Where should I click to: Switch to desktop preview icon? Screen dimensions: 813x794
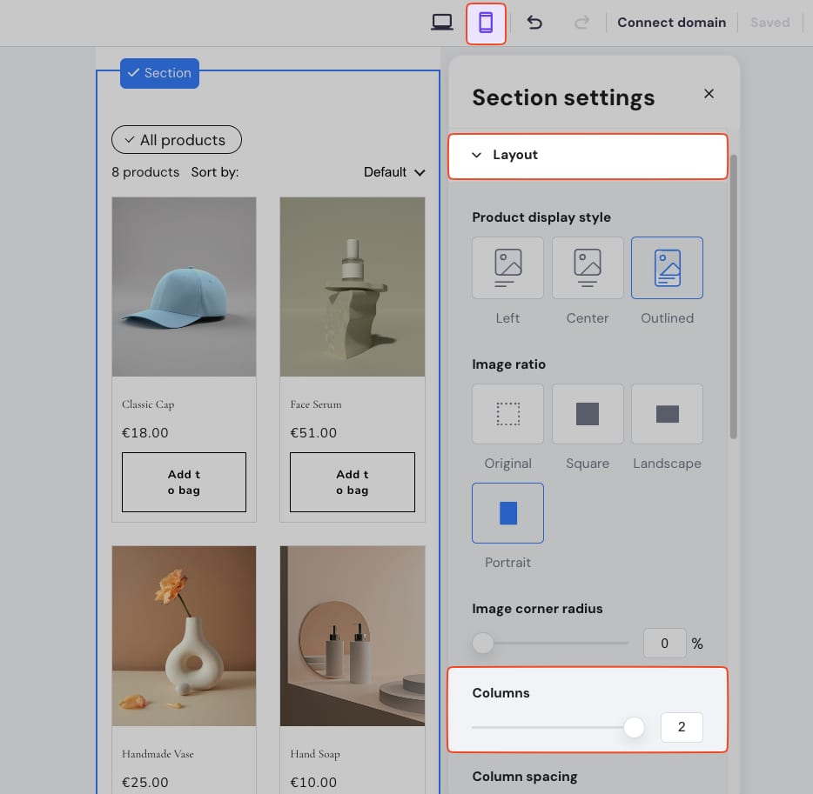[x=442, y=23]
